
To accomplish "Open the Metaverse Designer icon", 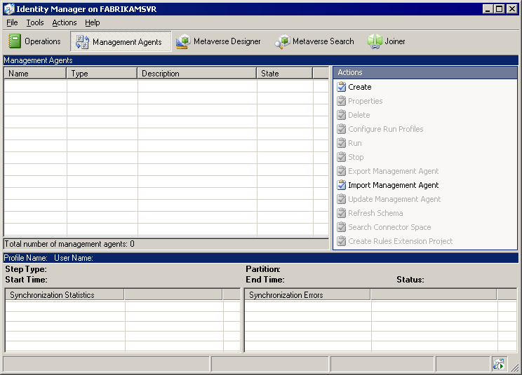I will click(x=183, y=41).
